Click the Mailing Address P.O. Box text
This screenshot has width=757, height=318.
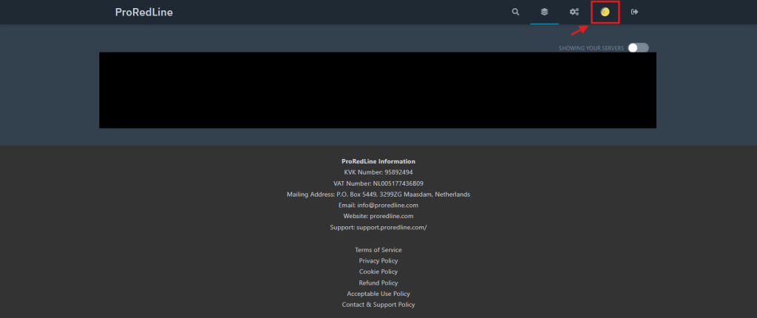(x=378, y=194)
